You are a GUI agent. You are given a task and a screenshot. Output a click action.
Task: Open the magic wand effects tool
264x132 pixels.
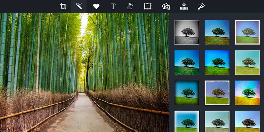pyautogui.click(x=79, y=6)
